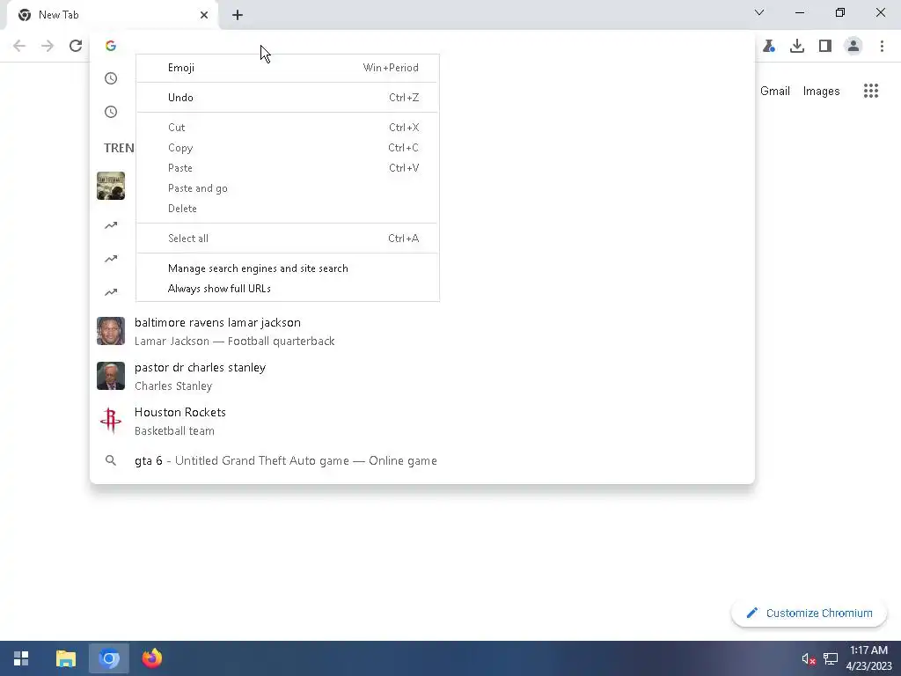Click the trending thumbnail below TREN heading
This screenshot has width=901, height=676.
(x=111, y=186)
